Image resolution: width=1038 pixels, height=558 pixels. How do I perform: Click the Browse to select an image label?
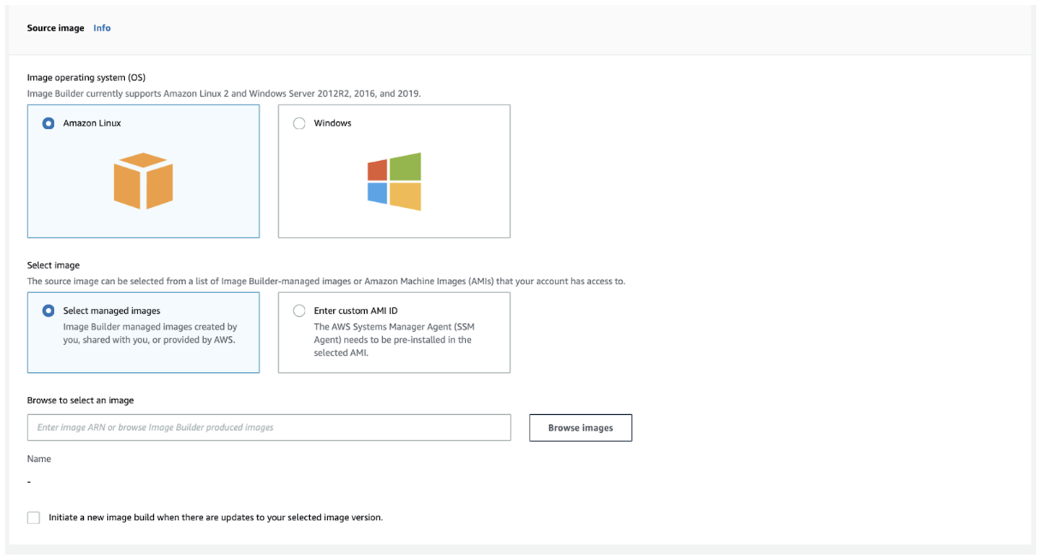81,400
